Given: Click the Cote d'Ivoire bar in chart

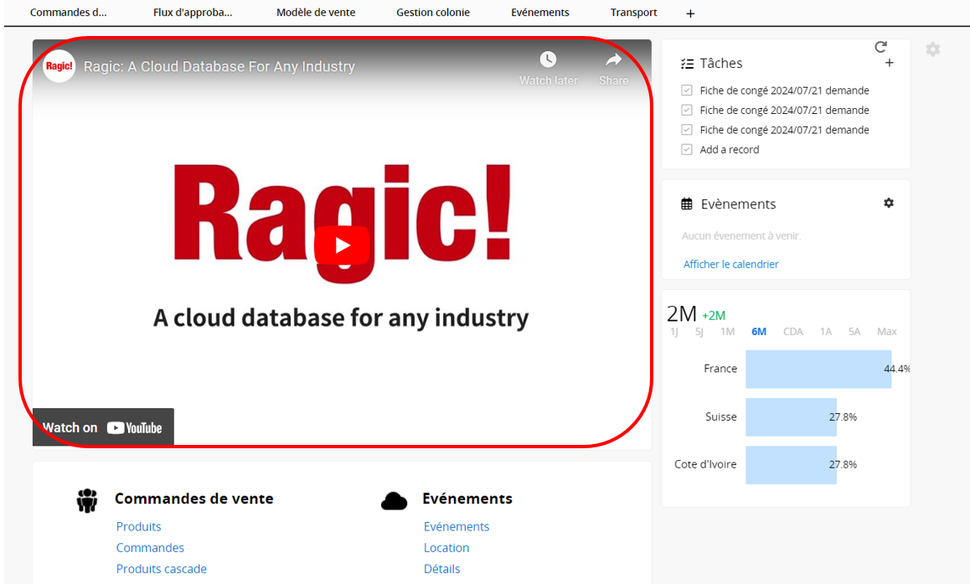Looking at the screenshot, I should pos(792,464).
